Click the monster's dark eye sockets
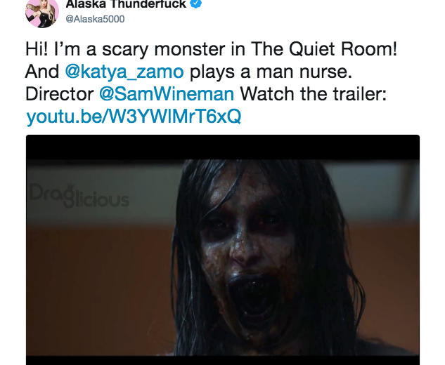The width and height of the screenshot is (445, 365). click(244, 223)
